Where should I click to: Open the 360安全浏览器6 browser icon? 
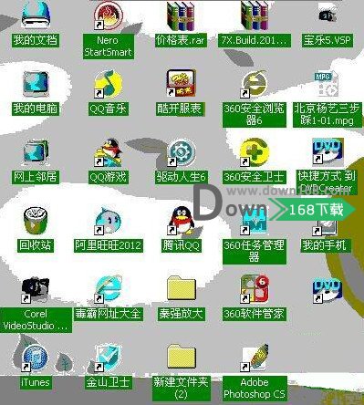255,84
